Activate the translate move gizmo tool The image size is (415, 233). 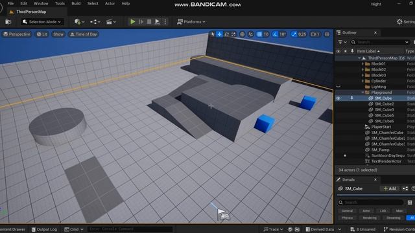coord(219,34)
